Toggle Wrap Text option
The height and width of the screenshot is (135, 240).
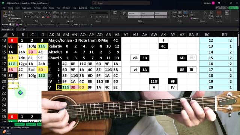(76, 13)
